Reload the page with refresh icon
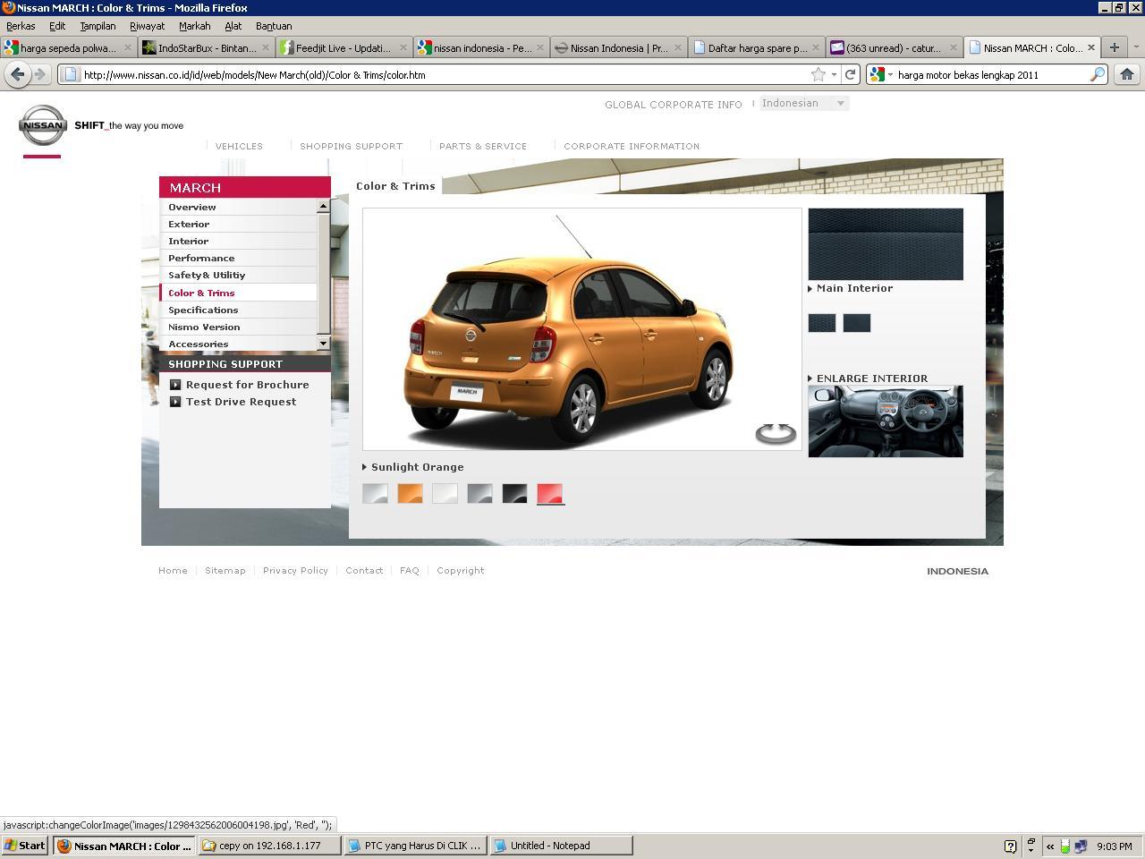 pos(851,75)
